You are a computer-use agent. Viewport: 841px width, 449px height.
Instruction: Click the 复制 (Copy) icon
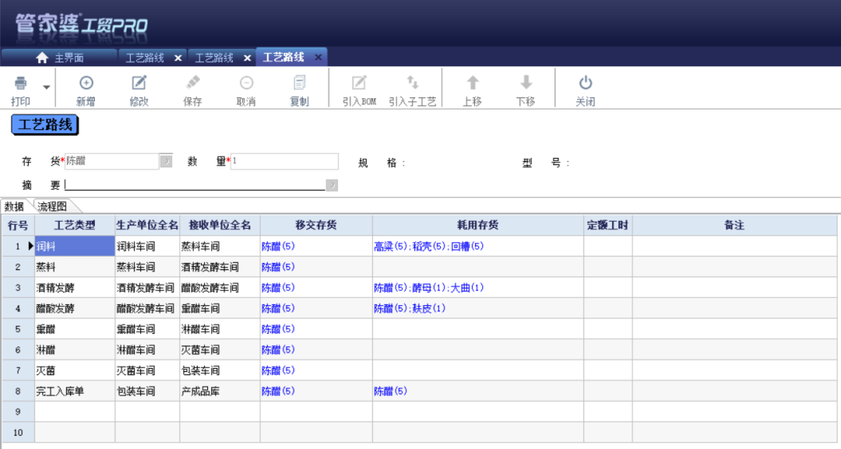pos(298,87)
